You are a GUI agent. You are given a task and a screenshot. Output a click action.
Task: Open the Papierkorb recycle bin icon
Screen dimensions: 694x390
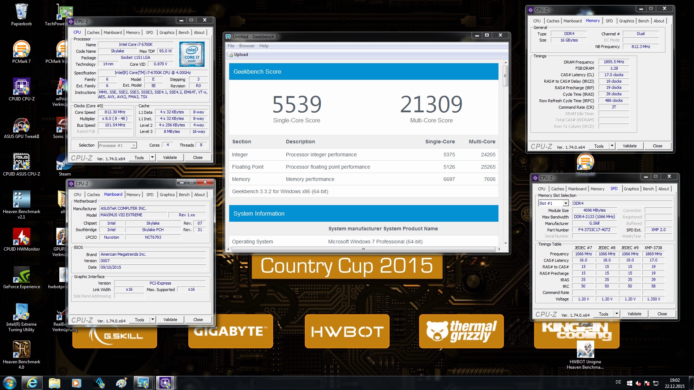coord(21,14)
